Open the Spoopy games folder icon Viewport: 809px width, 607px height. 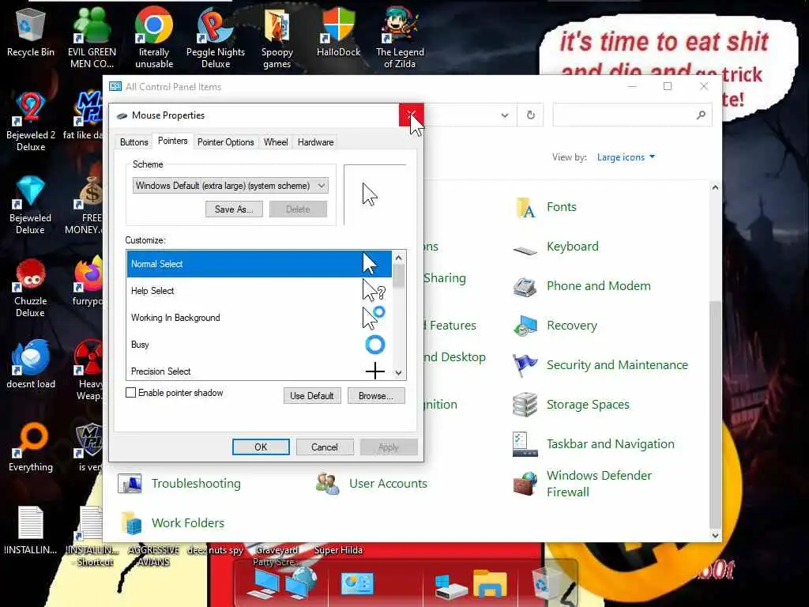click(277, 37)
